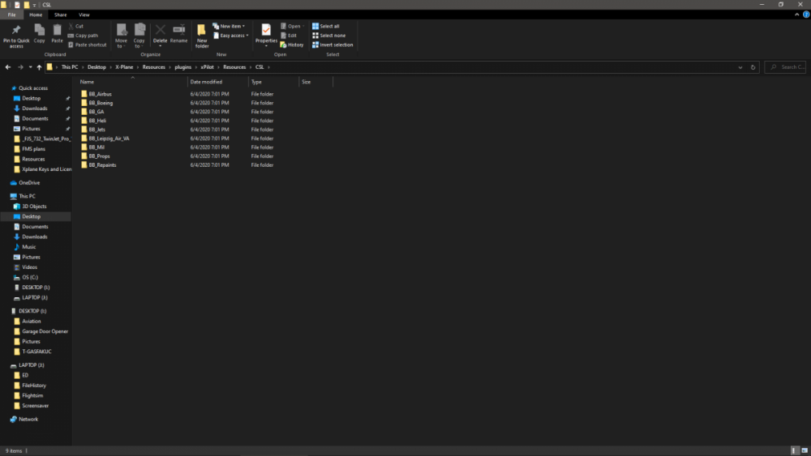The width and height of the screenshot is (811, 456).
Task: Select the BB_Heli folder
Action: tap(97, 121)
